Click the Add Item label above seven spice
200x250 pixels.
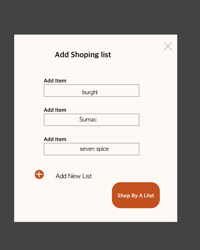click(x=55, y=139)
